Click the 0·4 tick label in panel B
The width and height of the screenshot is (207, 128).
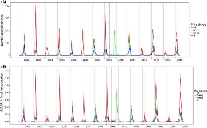(x=7, y=107)
